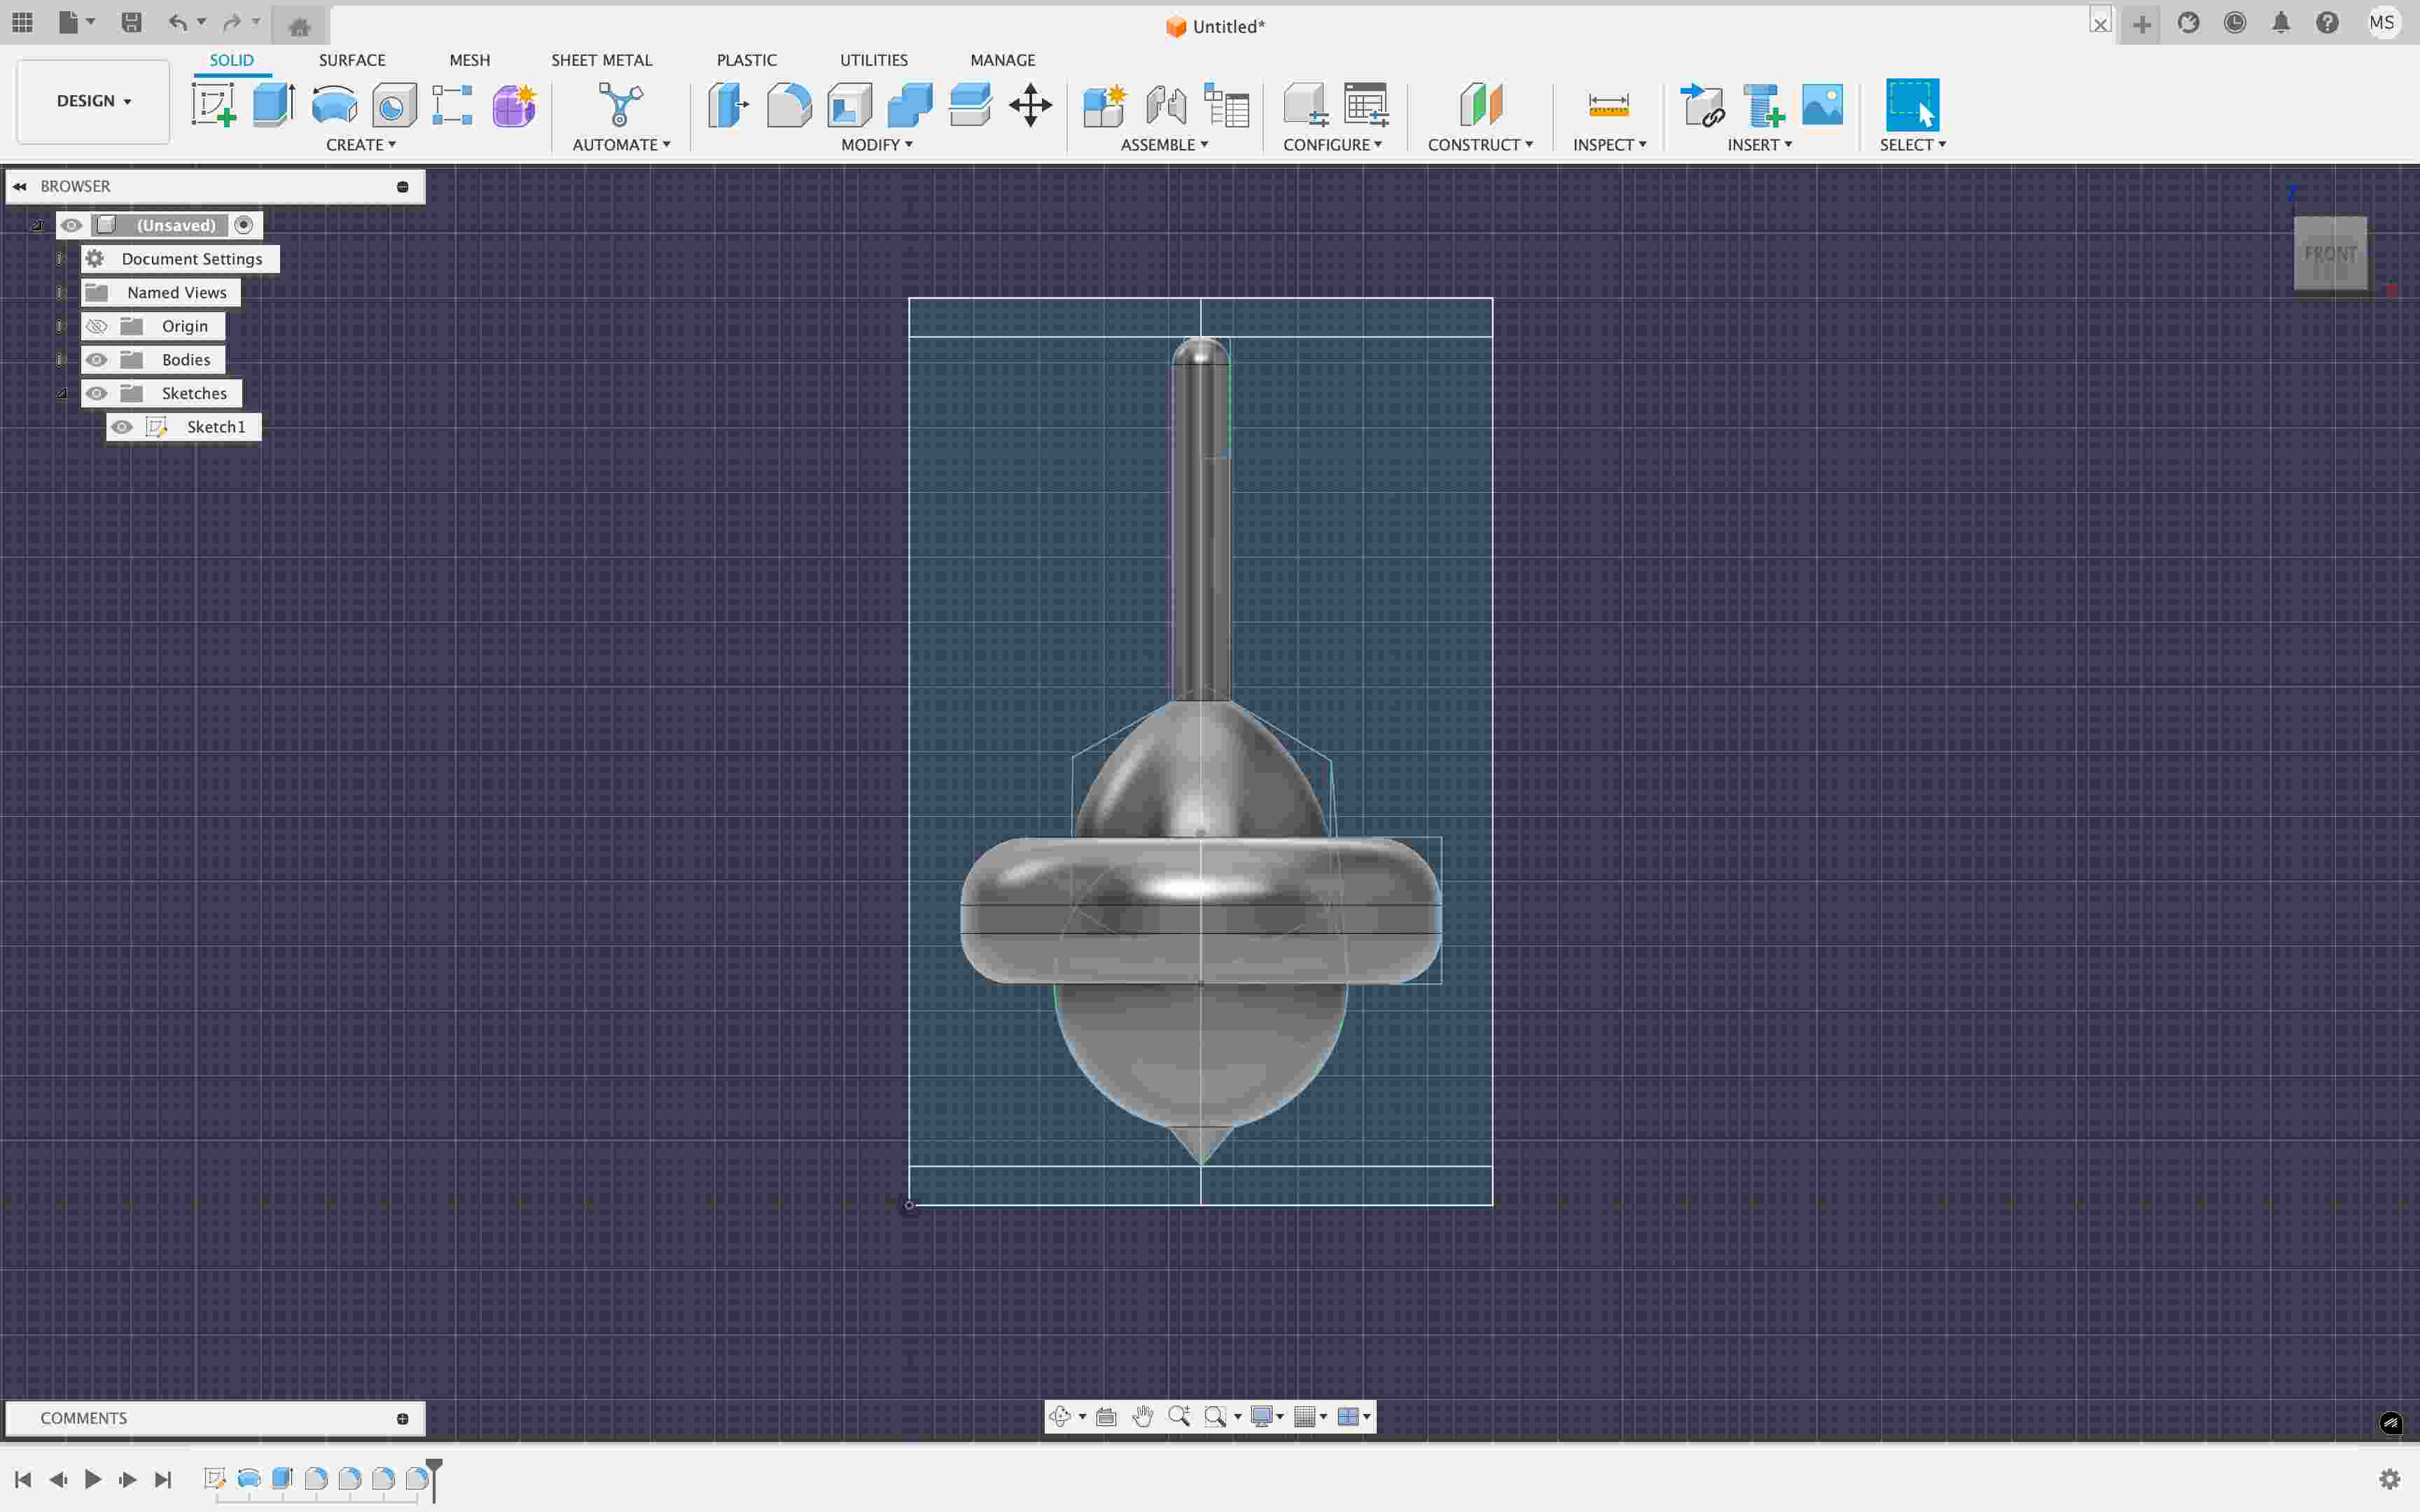Save the document with the disk icon
Viewport: 2420px width, 1512px height.
click(x=131, y=22)
